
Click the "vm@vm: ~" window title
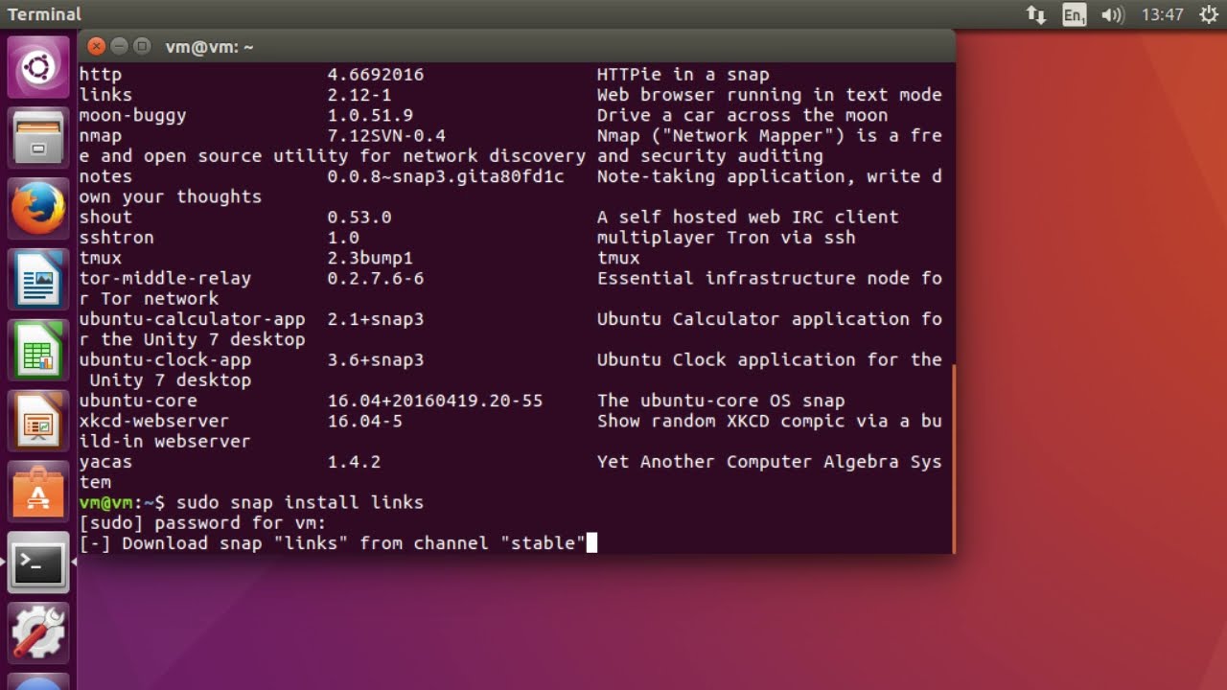click(x=209, y=47)
